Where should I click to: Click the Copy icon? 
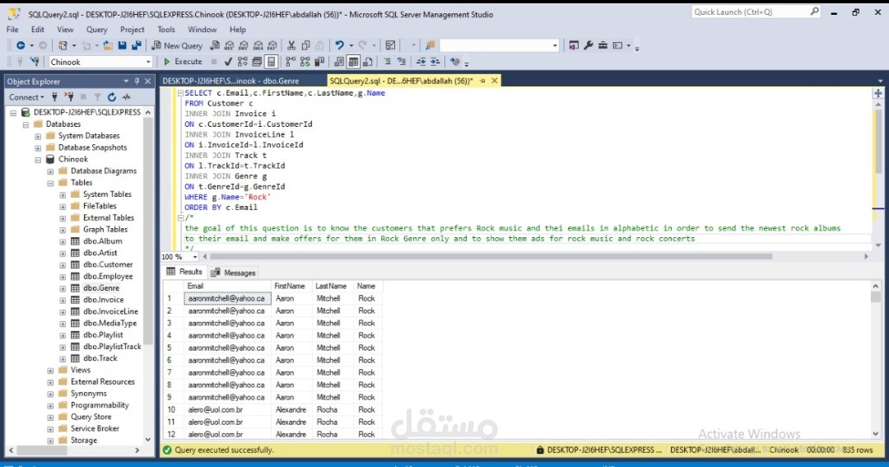(305, 45)
